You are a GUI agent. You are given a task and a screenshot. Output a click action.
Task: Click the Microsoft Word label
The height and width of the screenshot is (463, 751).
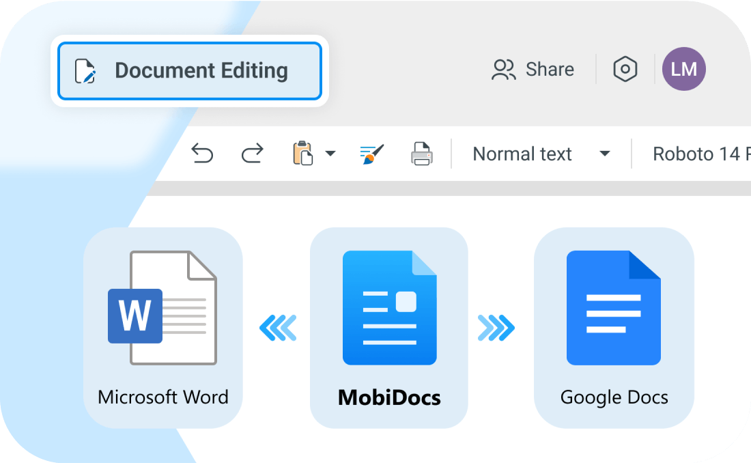pyautogui.click(x=163, y=397)
